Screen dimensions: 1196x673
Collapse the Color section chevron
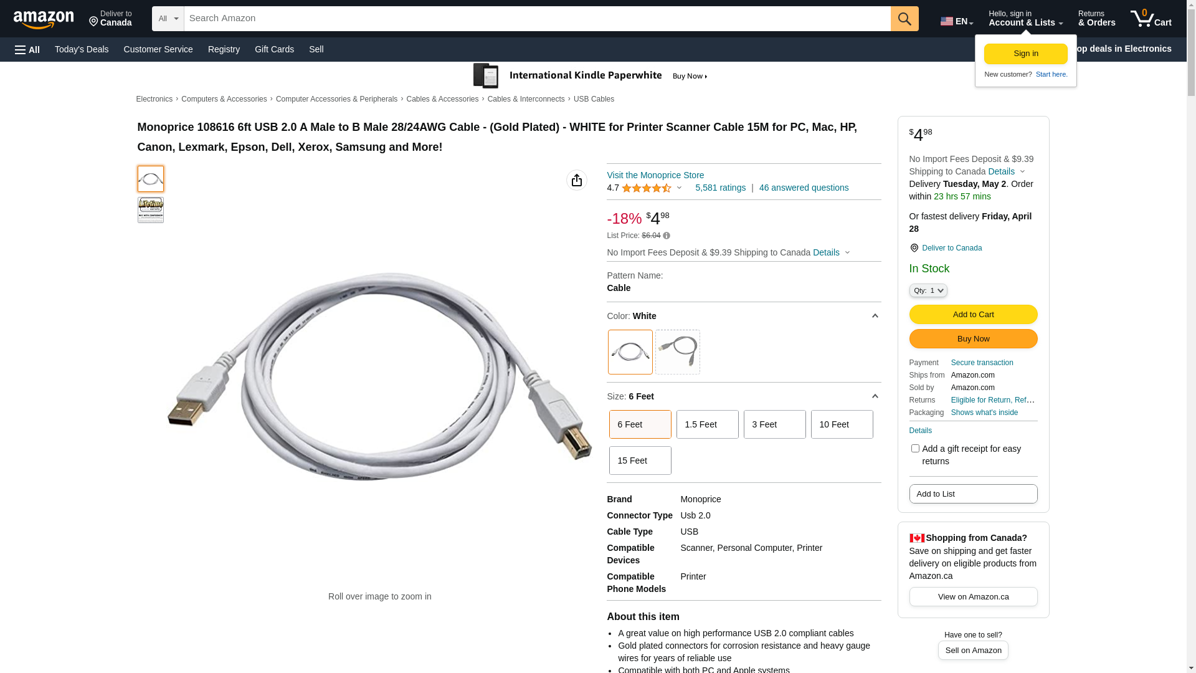click(x=875, y=316)
